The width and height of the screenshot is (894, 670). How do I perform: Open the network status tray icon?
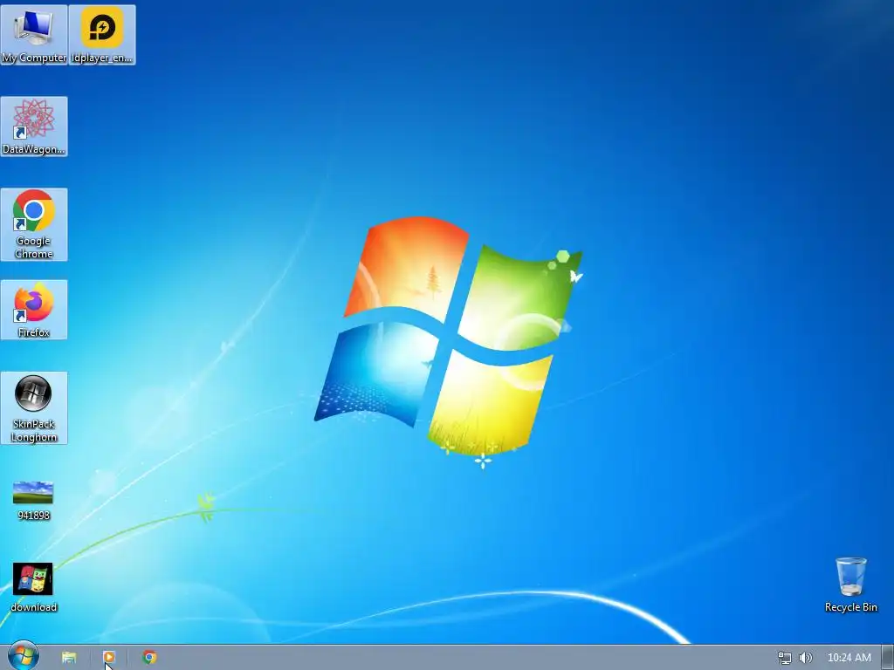tap(785, 658)
